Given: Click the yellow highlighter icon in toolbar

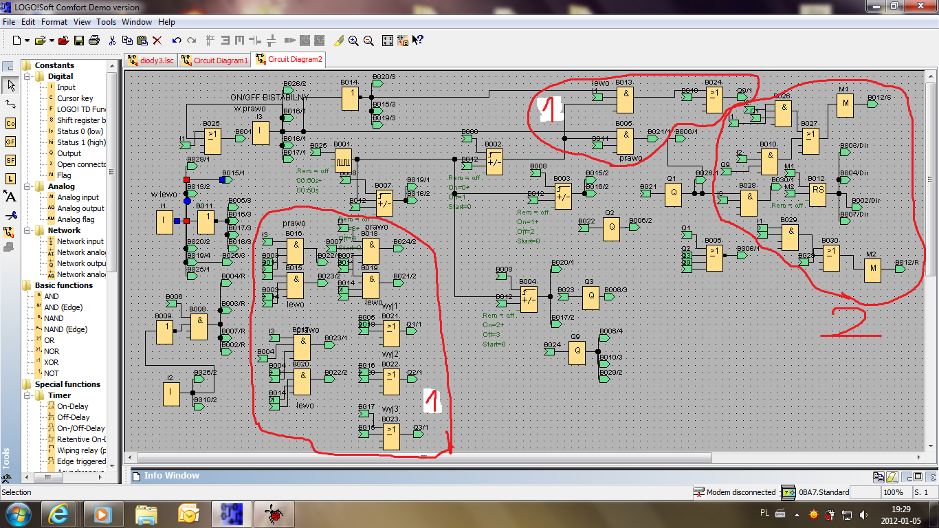Looking at the screenshot, I should (x=338, y=41).
